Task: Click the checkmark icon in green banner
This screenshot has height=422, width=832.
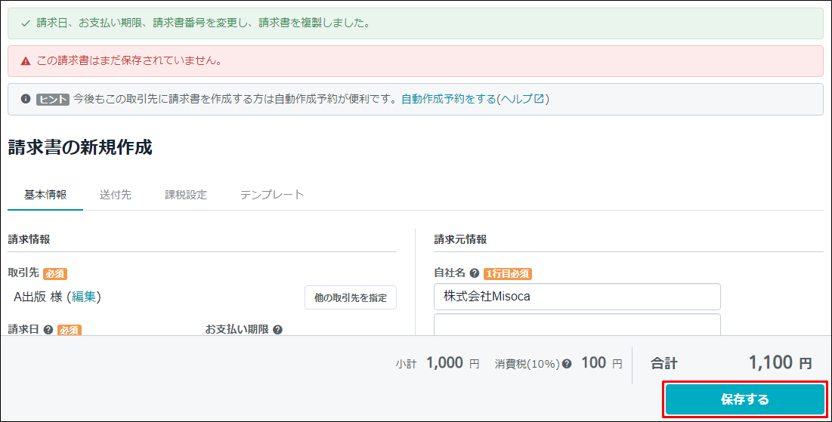Action: coord(25,23)
